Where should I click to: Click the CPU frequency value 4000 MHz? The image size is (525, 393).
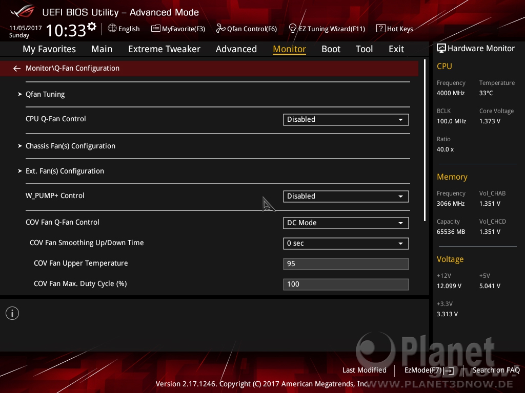[x=451, y=93]
